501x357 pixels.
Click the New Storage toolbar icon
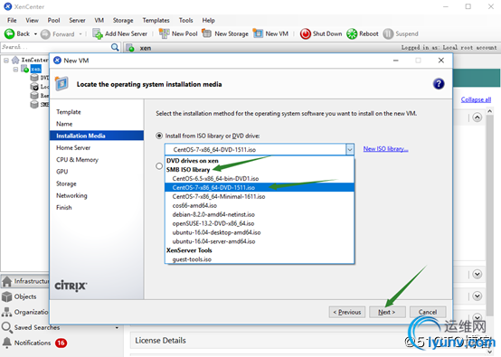pos(207,33)
